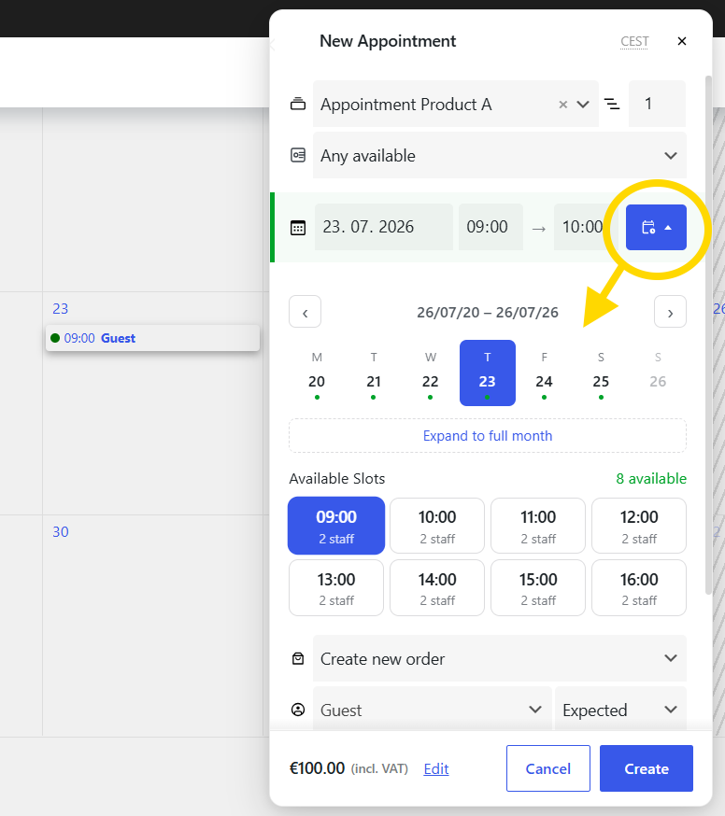Choose the 10:00 time slot
The image size is (725, 816).
click(x=437, y=526)
